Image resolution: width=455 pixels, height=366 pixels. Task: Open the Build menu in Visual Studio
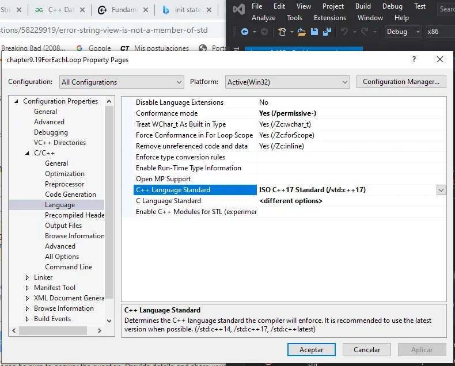coord(363,6)
